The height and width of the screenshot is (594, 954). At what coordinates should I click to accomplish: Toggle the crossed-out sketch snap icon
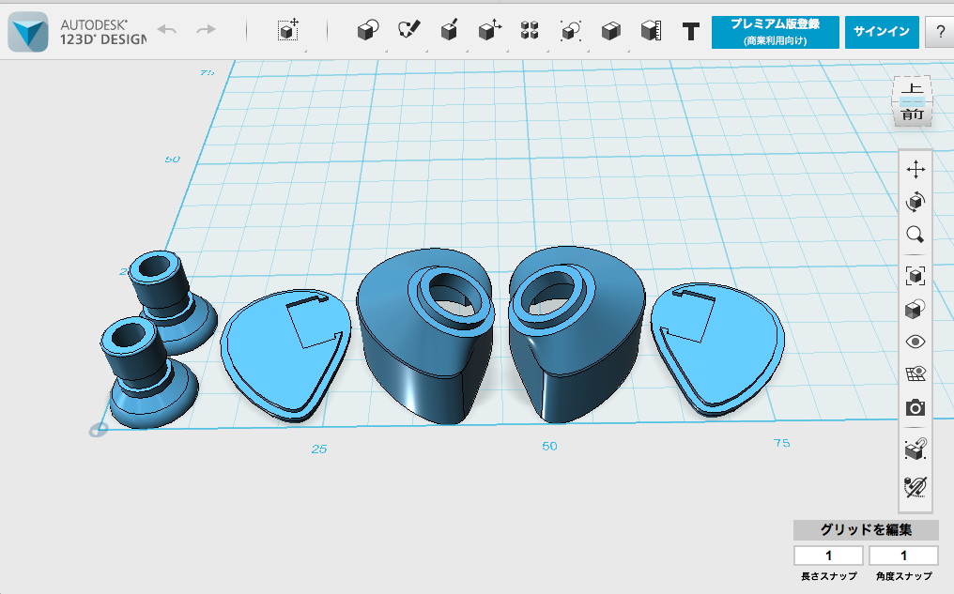coord(916,487)
